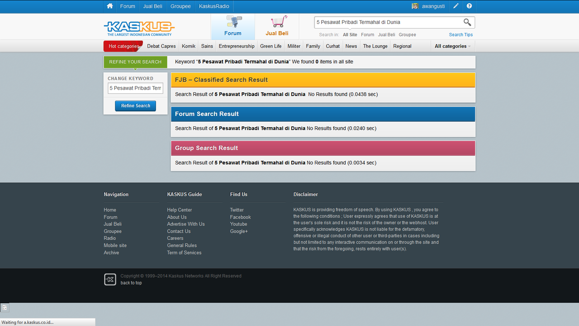Click the home icon in top bar

click(x=109, y=6)
